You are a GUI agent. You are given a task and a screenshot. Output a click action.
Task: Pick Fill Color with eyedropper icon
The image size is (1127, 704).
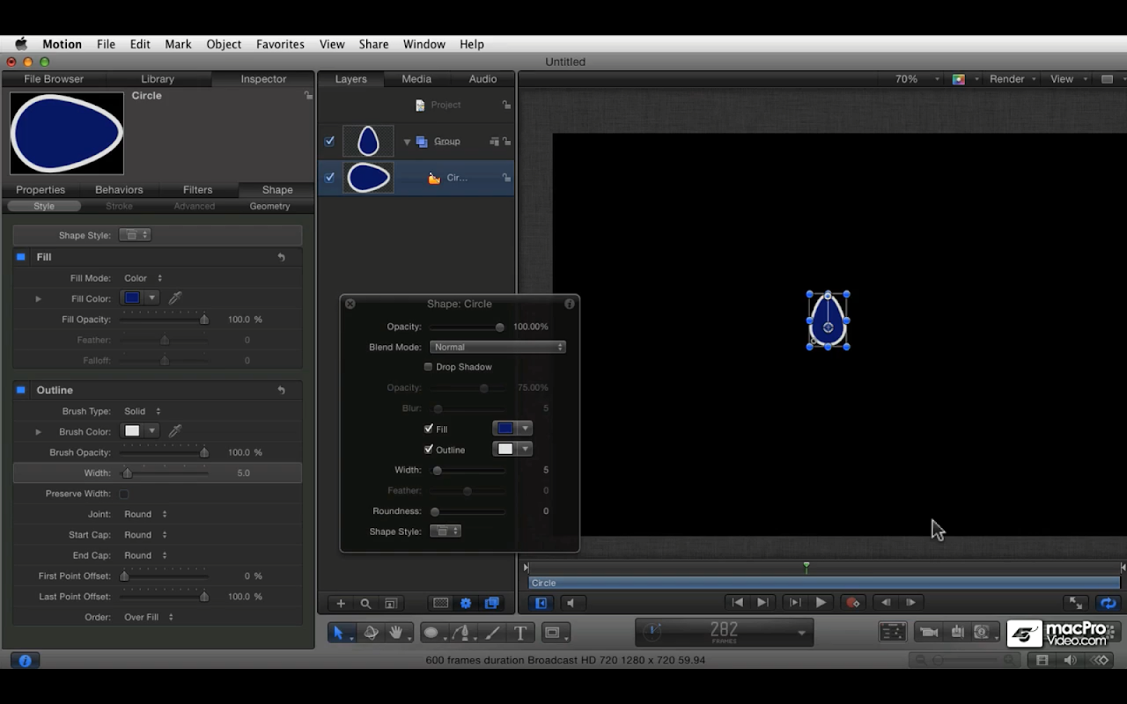[175, 298]
